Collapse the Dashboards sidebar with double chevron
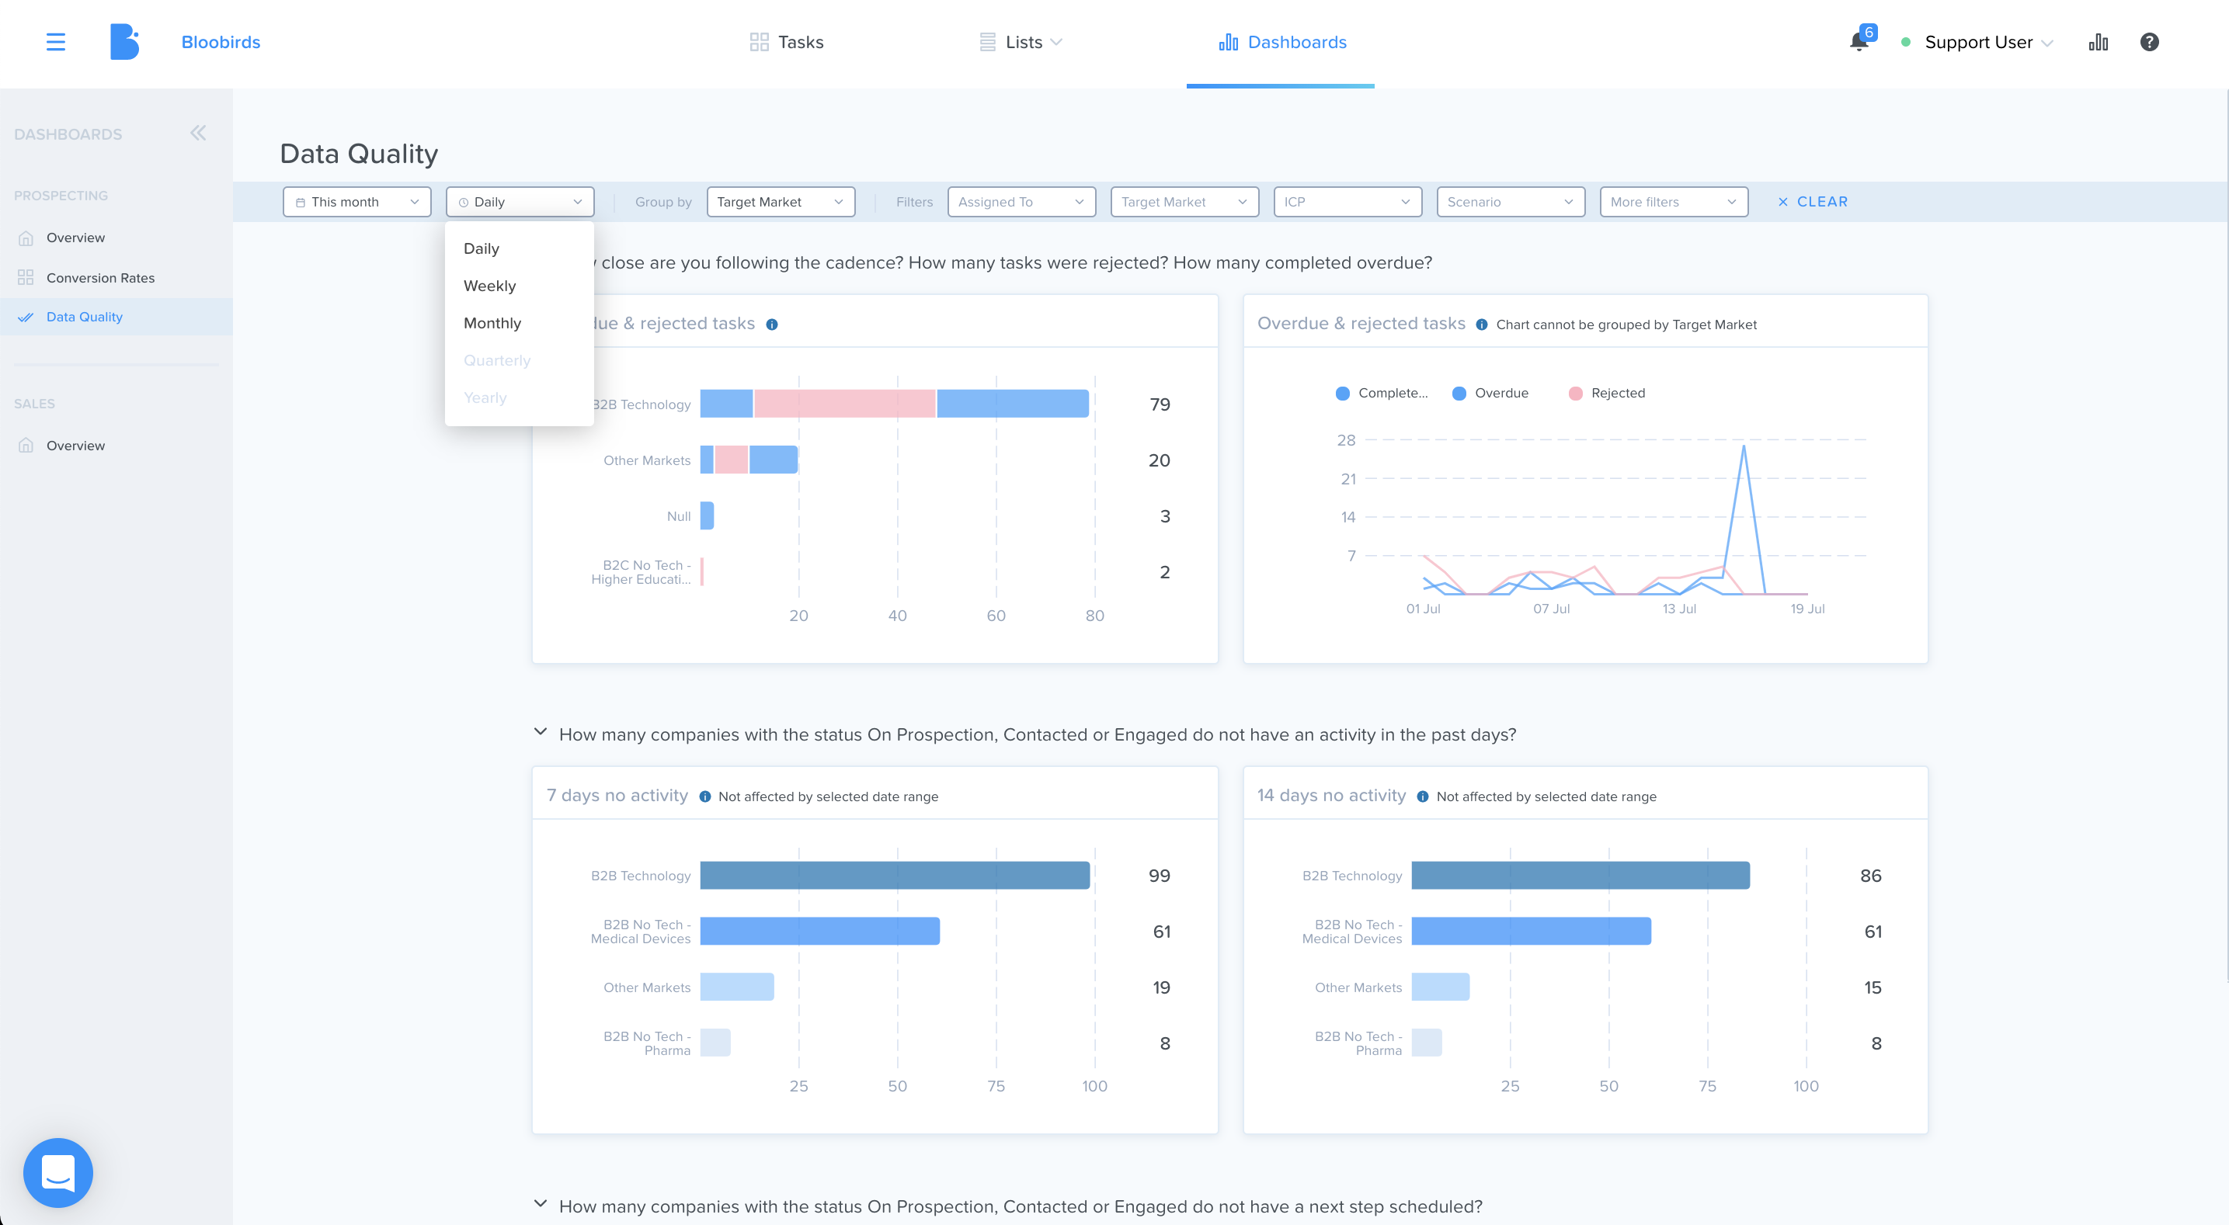This screenshot has width=2229, height=1225. pos(198,134)
